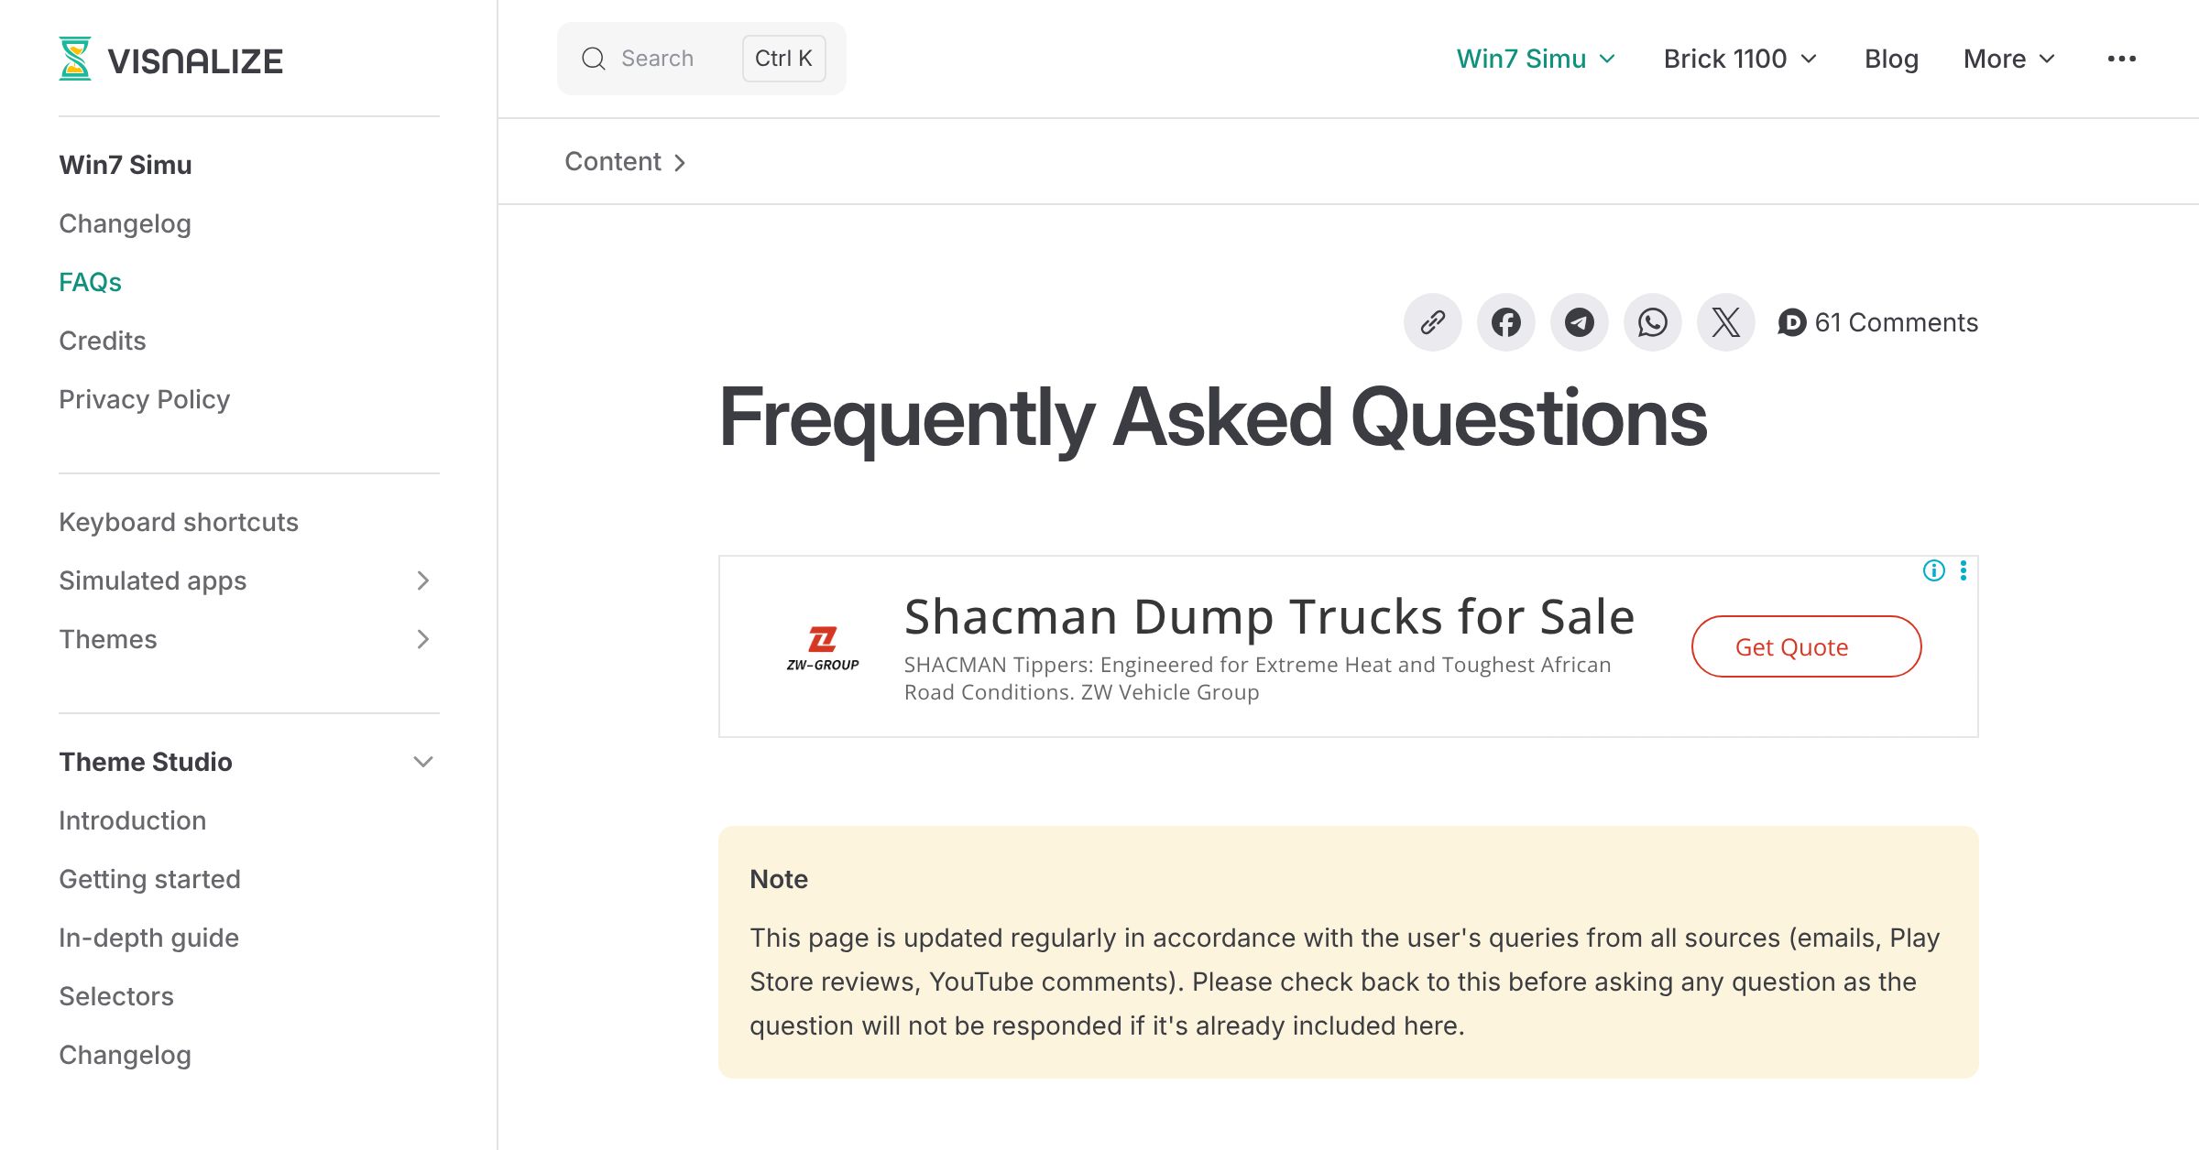Open the Theme Studio Changelog

coord(125,1055)
